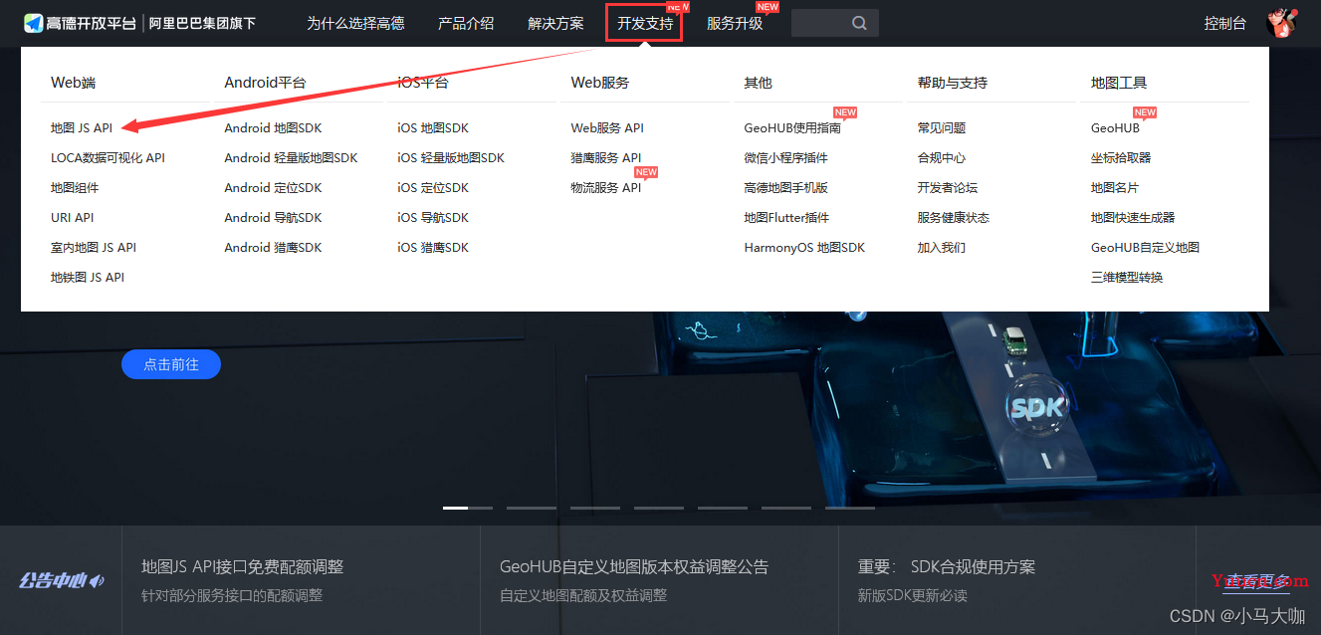Select the last carousel indicator

click(x=850, y=508)
